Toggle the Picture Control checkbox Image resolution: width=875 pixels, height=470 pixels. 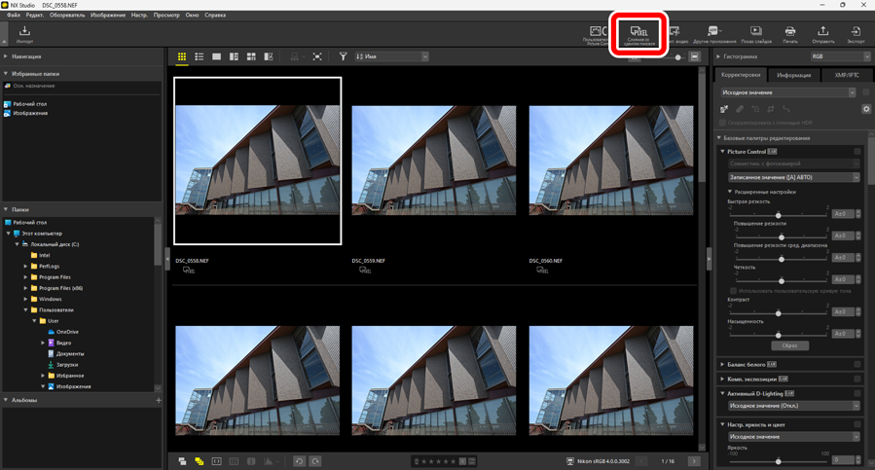(857, 152)
